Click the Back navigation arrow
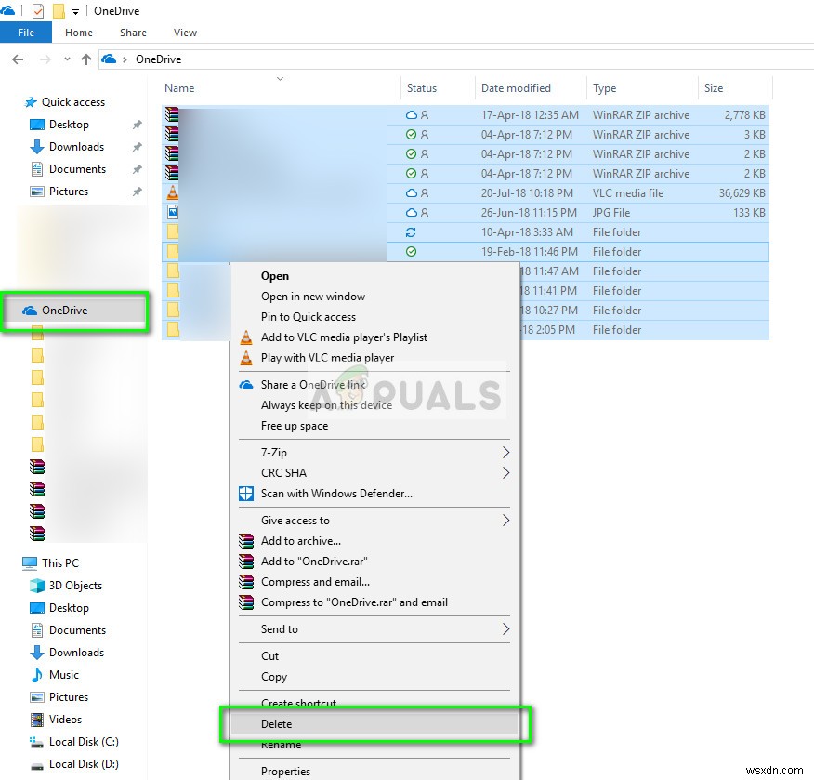The height and width of the screenshot is (780, 814). [x=18, y=59]
